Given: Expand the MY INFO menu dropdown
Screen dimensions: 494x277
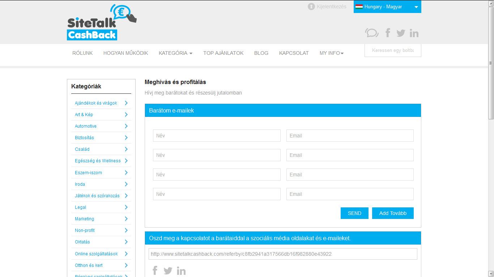Looking at the screenshot, I should [332, 53].
